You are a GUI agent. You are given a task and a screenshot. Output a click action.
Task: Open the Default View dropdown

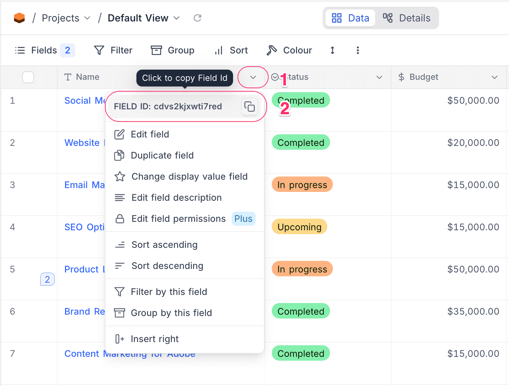click(x=143, y=18)
